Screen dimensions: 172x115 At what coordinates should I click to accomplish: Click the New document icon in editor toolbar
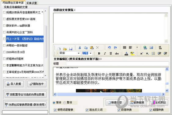tap(59, 49)
